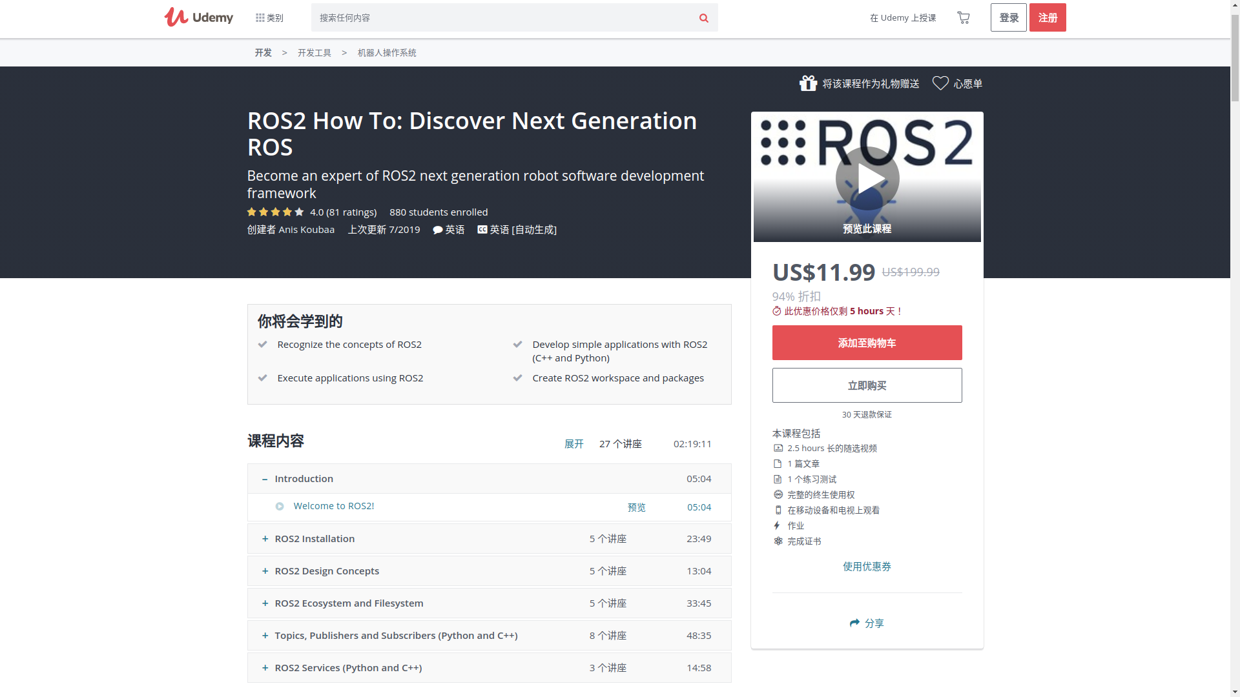Open the shopping cart icon
The height and width of the screenshot is (697, 1240).
tap(963, 17)
